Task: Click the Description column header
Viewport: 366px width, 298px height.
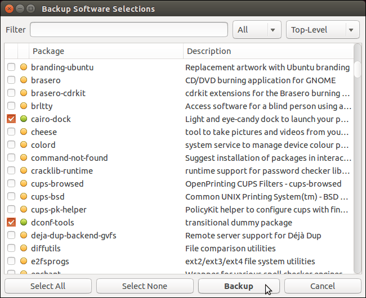Action: coord(267,51)
